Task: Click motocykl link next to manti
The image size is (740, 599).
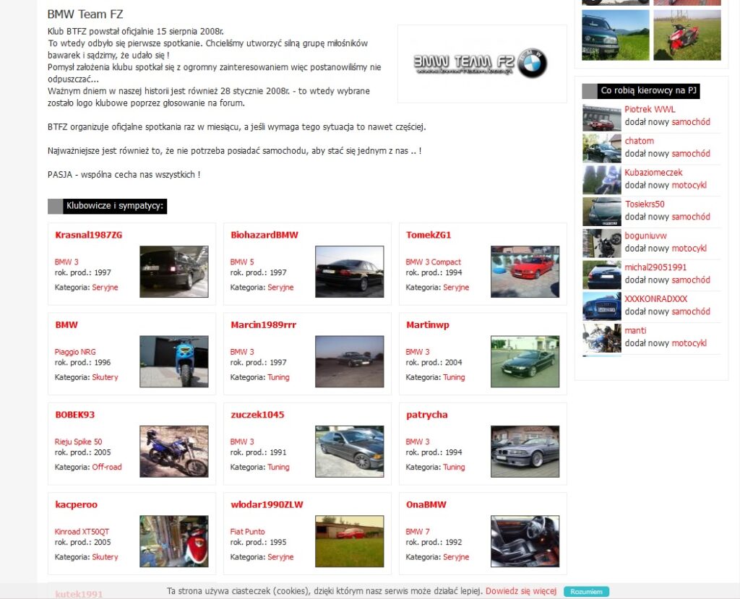Action: [x=689, y=343]
